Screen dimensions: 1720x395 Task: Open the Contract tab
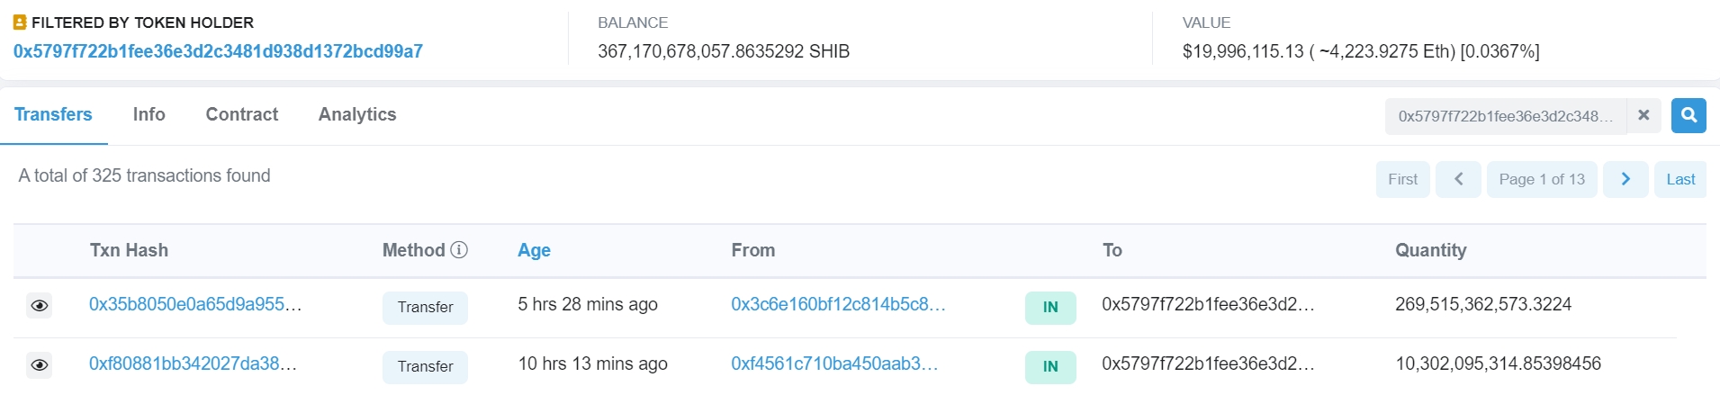point(241,114)
